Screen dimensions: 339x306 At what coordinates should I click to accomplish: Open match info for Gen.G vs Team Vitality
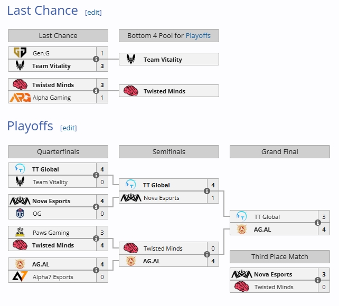[96, 59]
